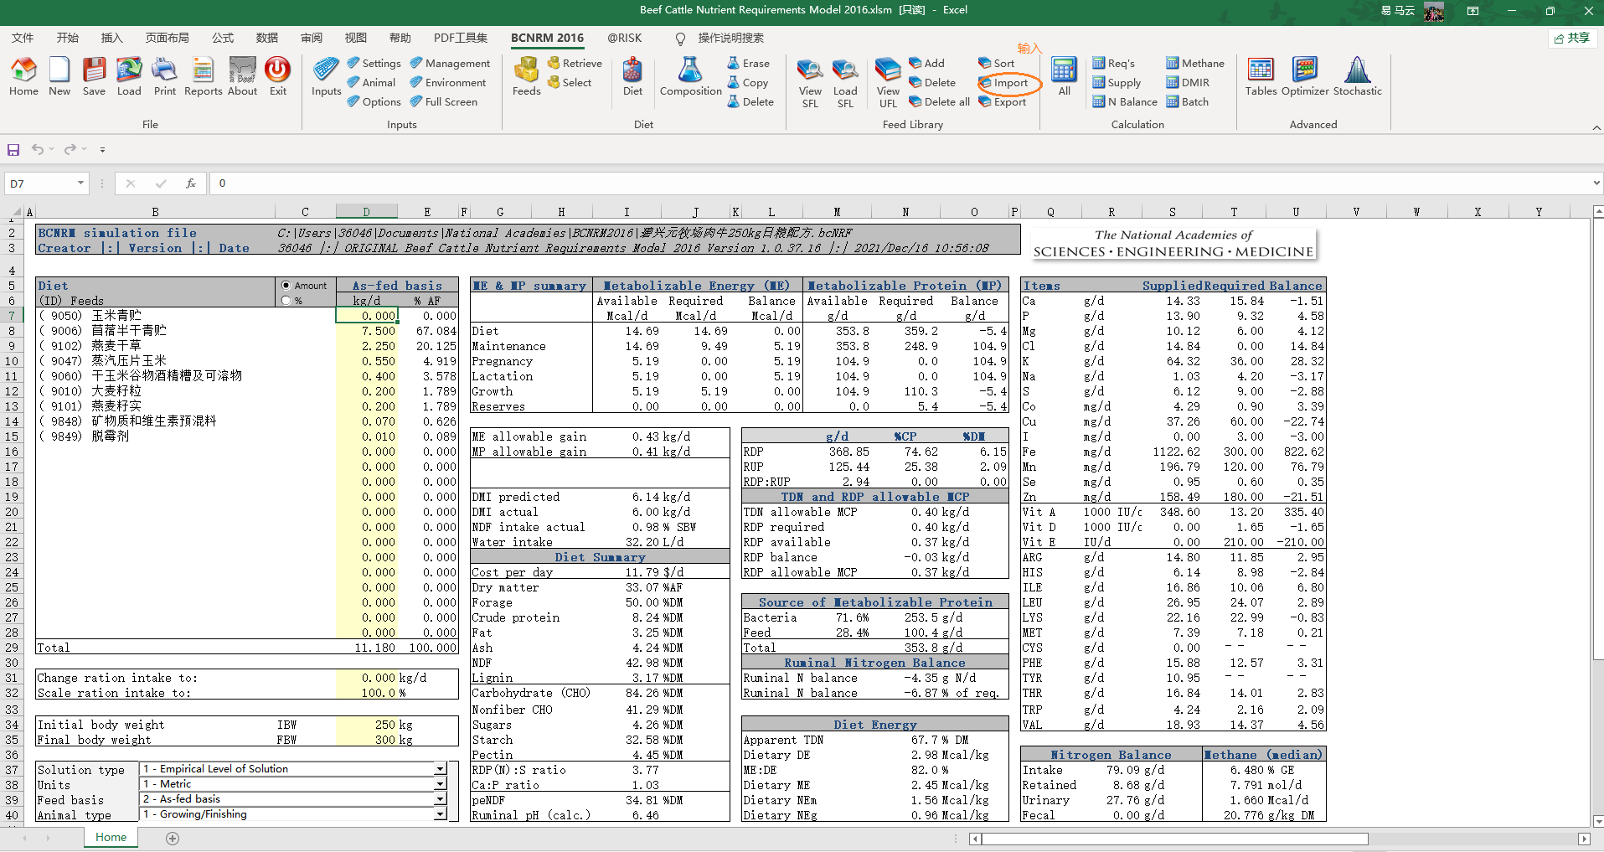
Task: Click the Methane calculation button
Action: coord(1195,63)
